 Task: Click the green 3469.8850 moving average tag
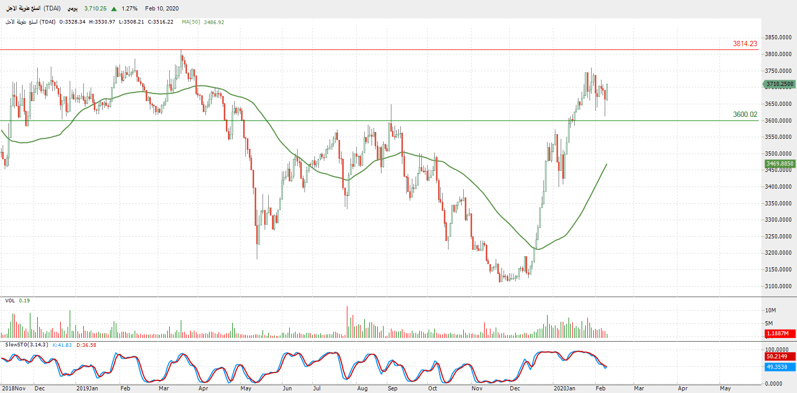(x=780, y=164)
